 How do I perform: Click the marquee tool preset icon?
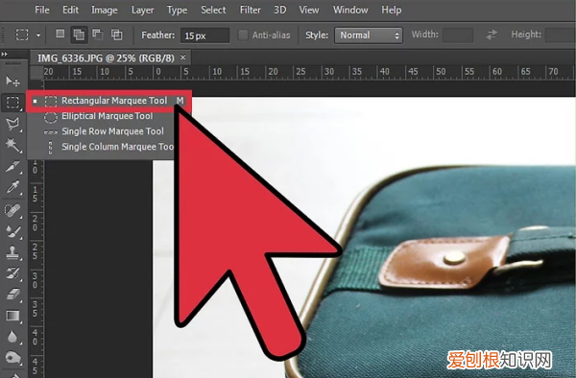(x=22, y=35)
